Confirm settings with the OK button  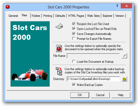click(80, 95)
